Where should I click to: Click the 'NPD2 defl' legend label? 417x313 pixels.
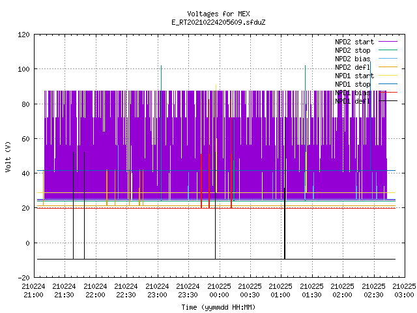pyautogui.click(x=352, y=67)
